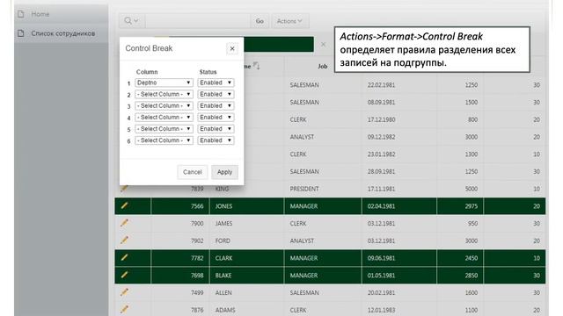Edit row ALLEN with pencil icon
Image resolution: width=563 pixels, height=316 pixels.
coord(124,292)
